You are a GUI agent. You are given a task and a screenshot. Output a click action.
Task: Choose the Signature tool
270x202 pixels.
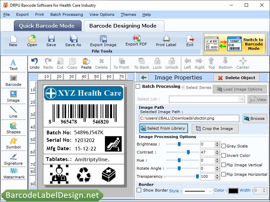(x=13, y=159)
